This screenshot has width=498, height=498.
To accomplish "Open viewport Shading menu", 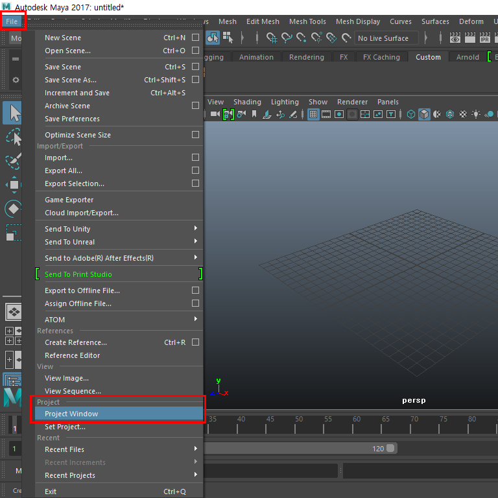I will click(x=247, y=102).
